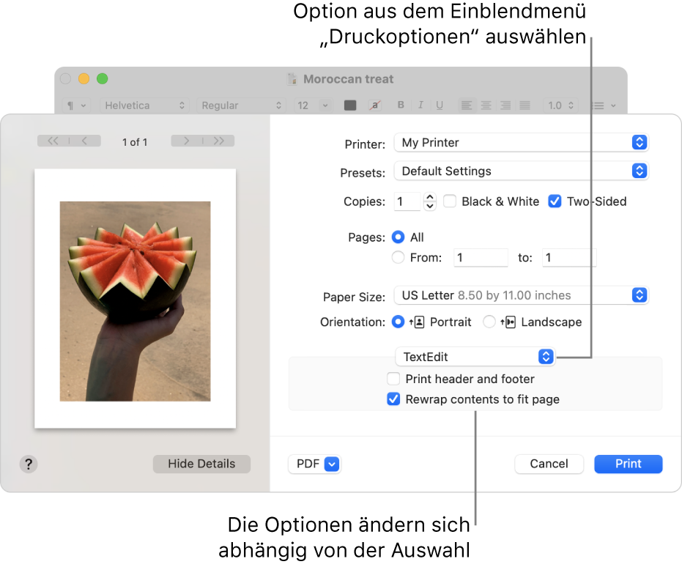Click the Cancel button
This screenshot has height=567, width=682.
tap(549, 464)
